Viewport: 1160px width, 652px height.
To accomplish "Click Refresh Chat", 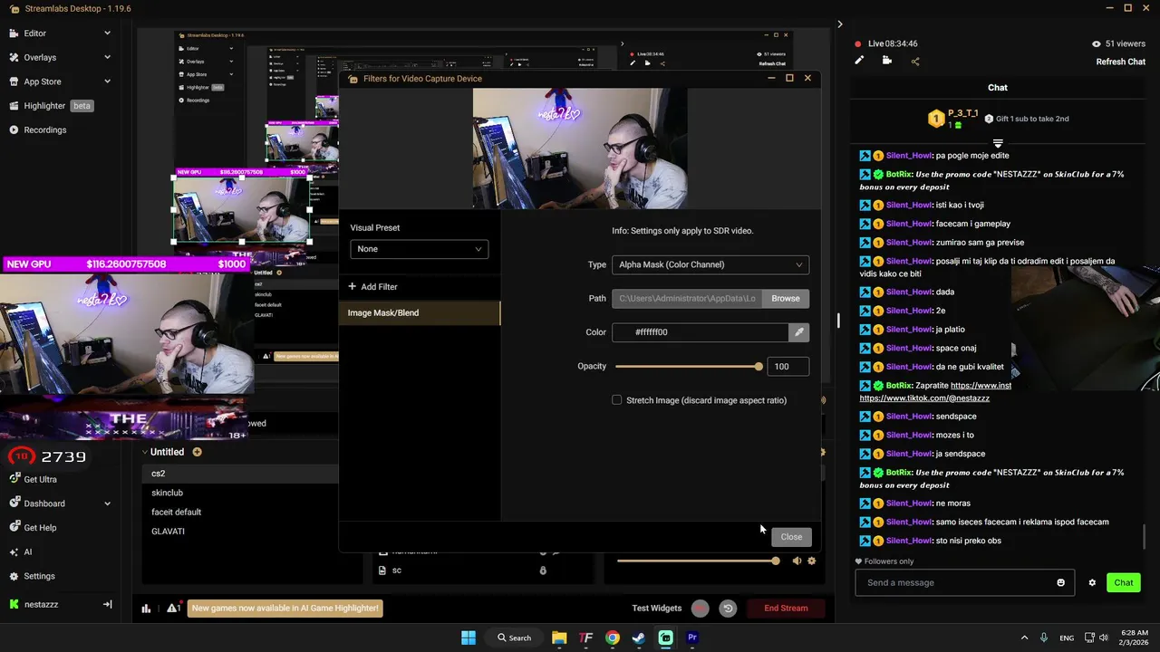I will (1121, 62).
